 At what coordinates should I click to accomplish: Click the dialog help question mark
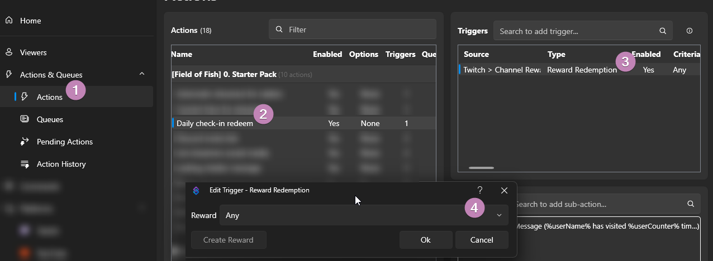click(x=479, y=190)
